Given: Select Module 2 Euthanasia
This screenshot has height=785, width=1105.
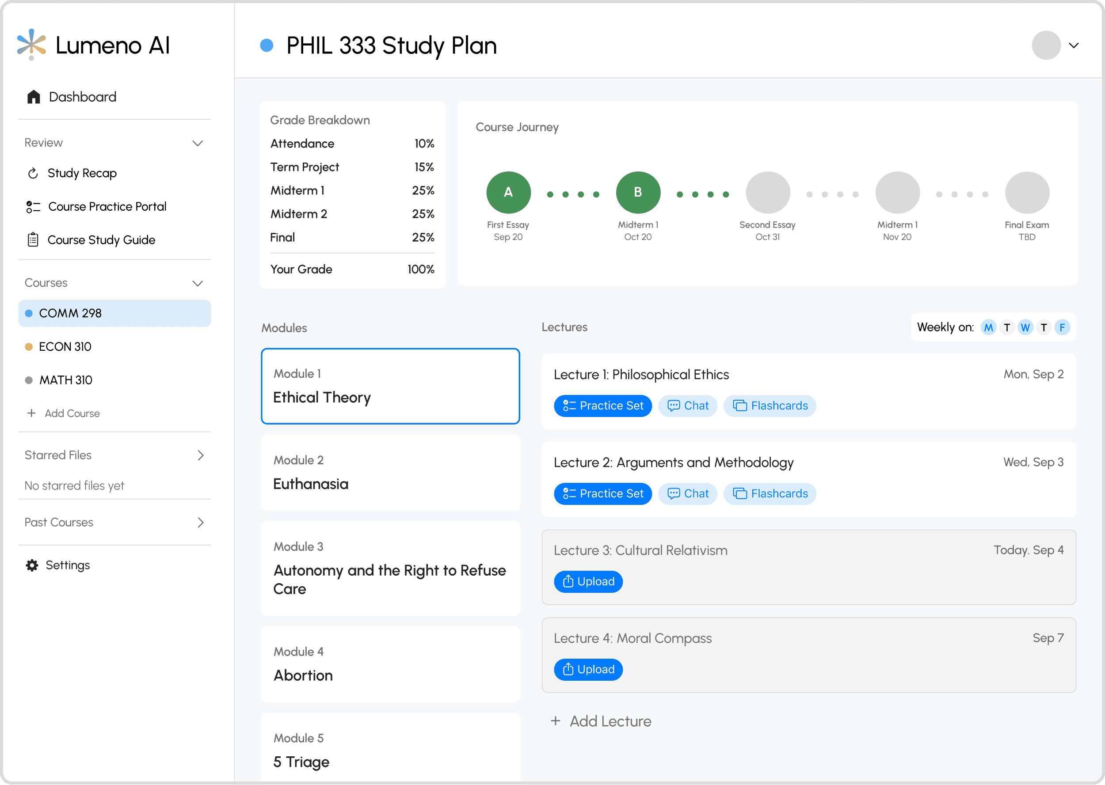Looking at the screenshot, I should [x=390, y=472].
